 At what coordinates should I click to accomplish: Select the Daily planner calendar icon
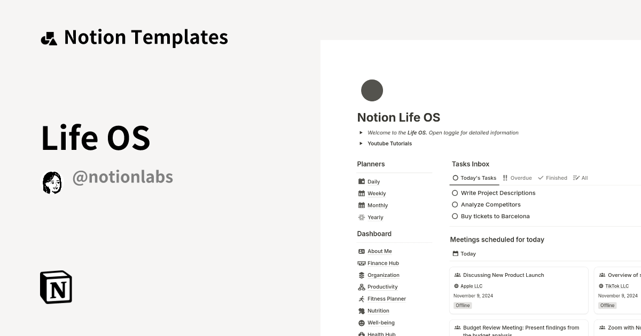362,181
